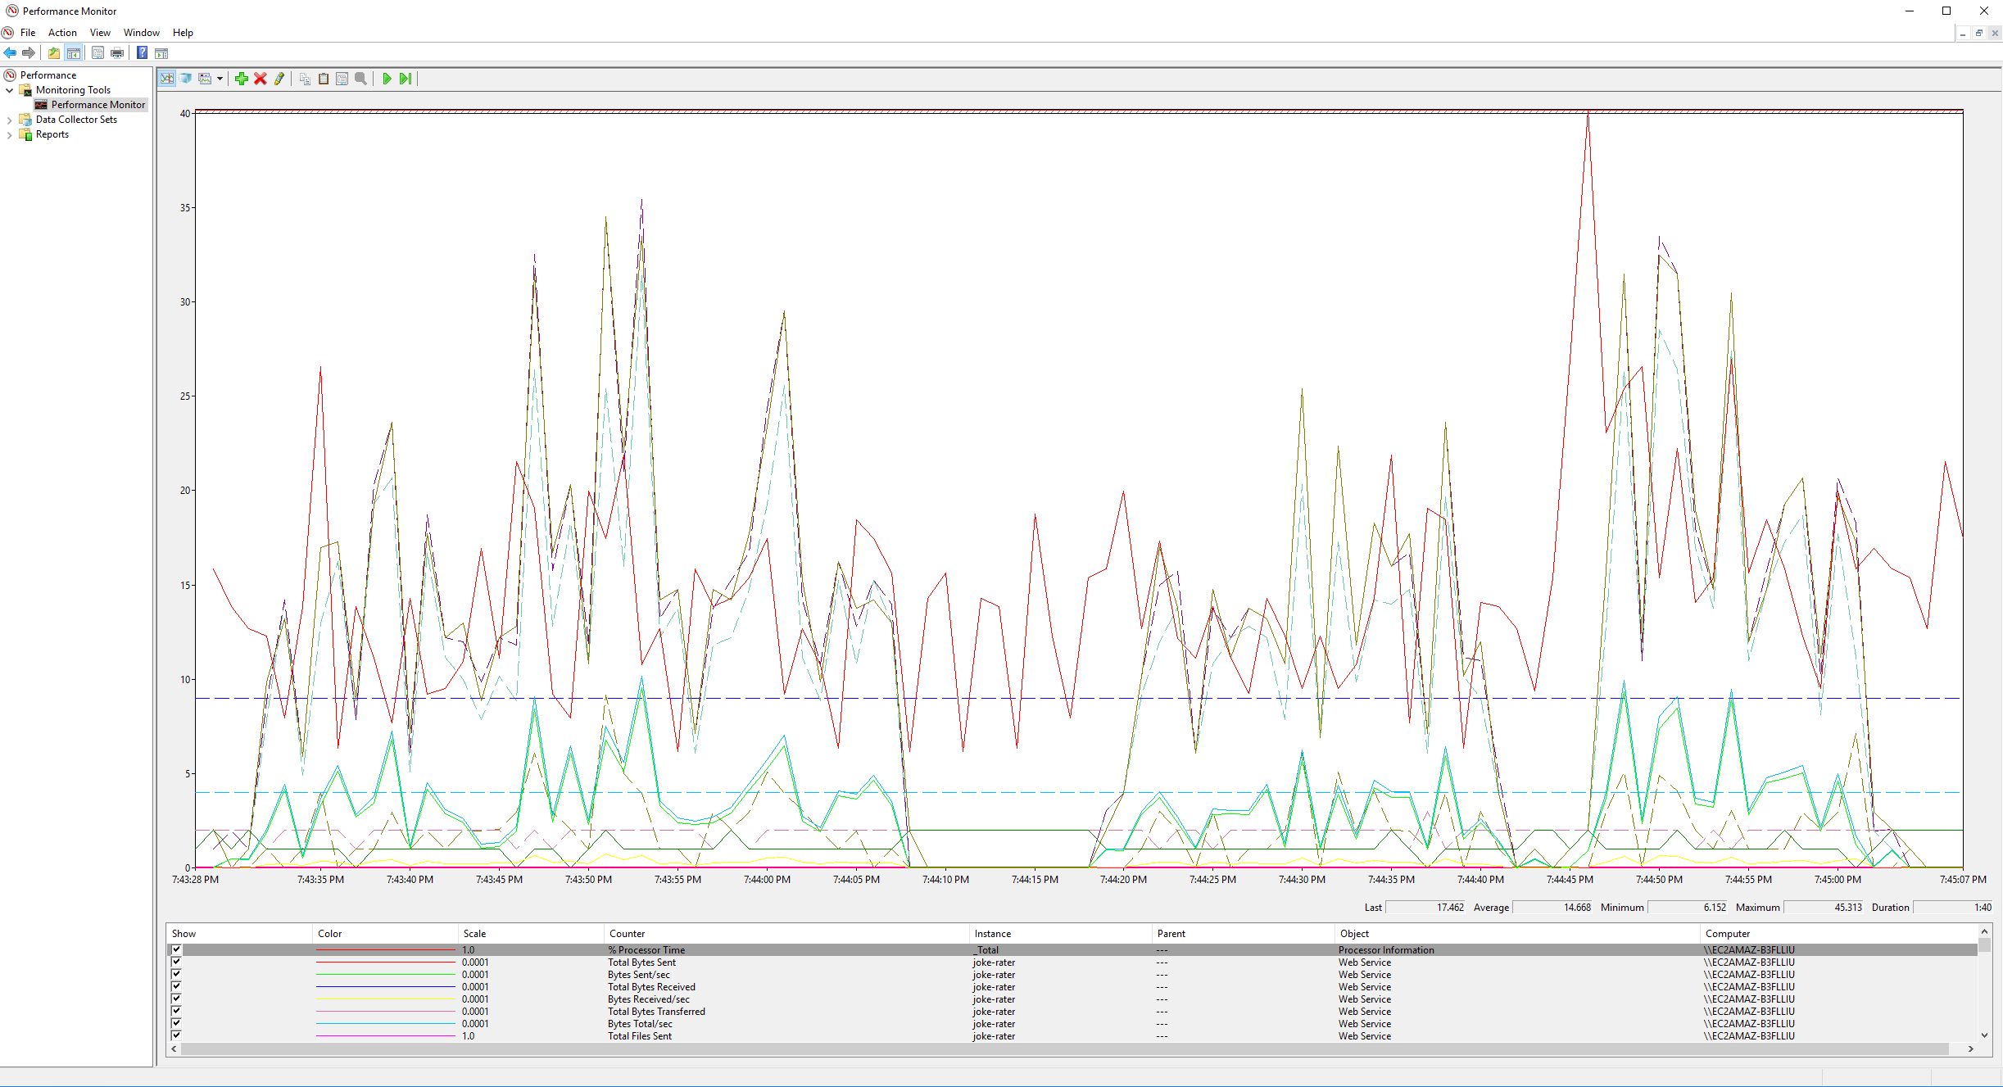Paste the counter list
Viewport: 2003px width, 1087px height.
pos(324,79)
